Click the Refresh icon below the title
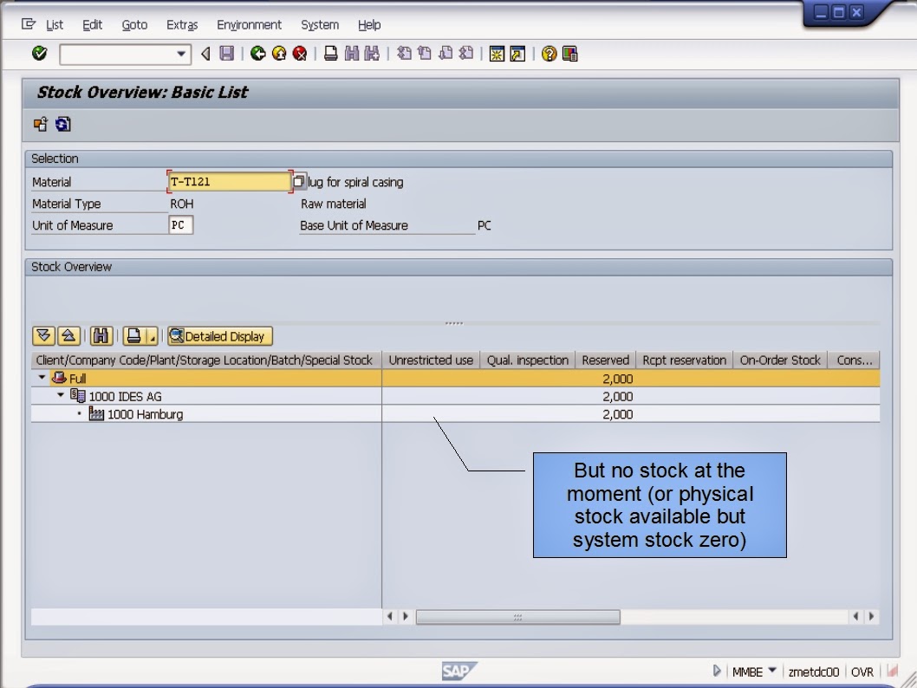 62,124
